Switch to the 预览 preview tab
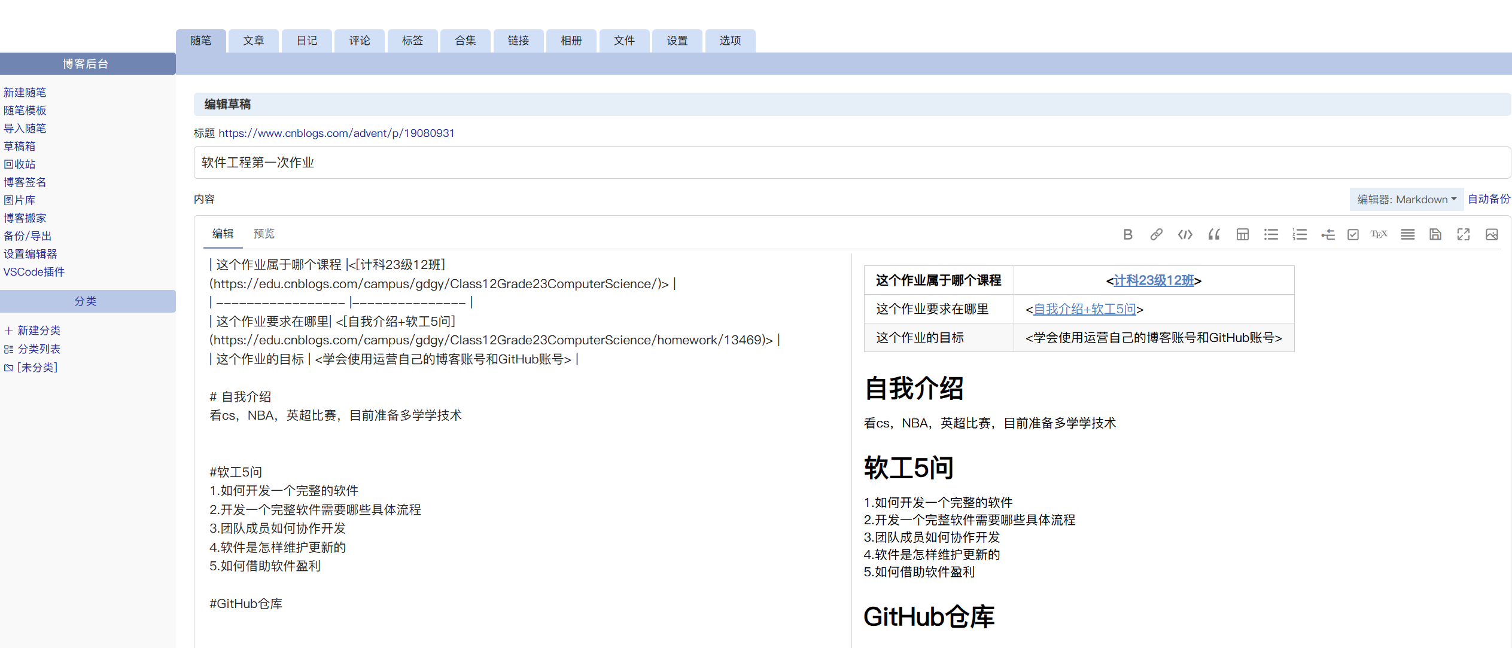The width and height of the screenshot is (1512, 648). 264,234
